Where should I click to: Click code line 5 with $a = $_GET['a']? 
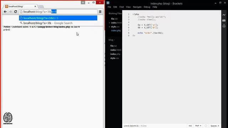148,25
